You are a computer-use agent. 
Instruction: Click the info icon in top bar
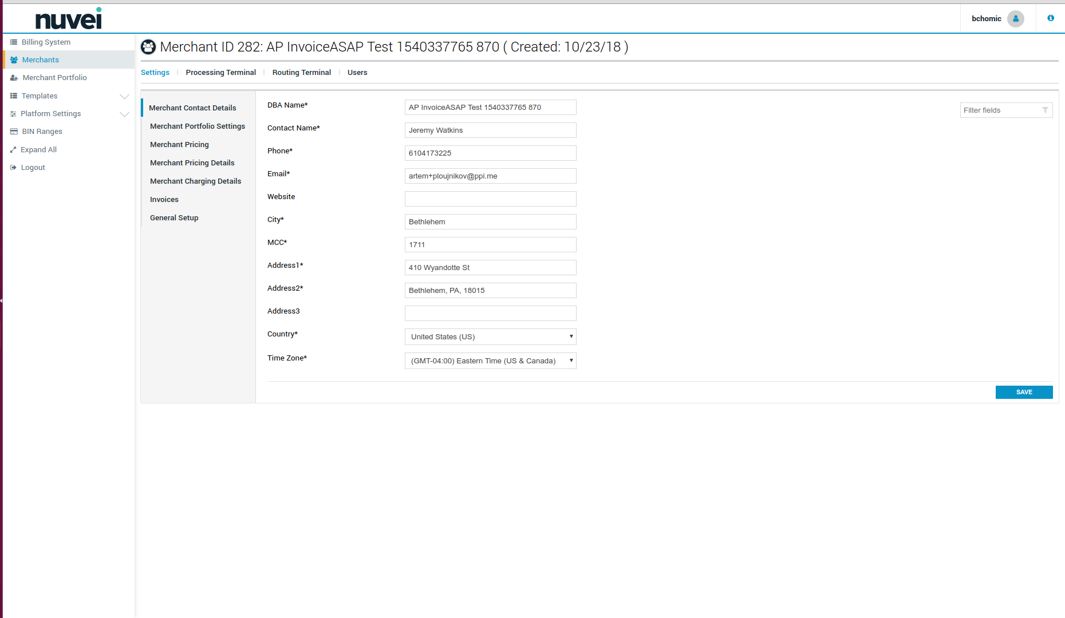pyautogui.click(x=1051, y=18)
